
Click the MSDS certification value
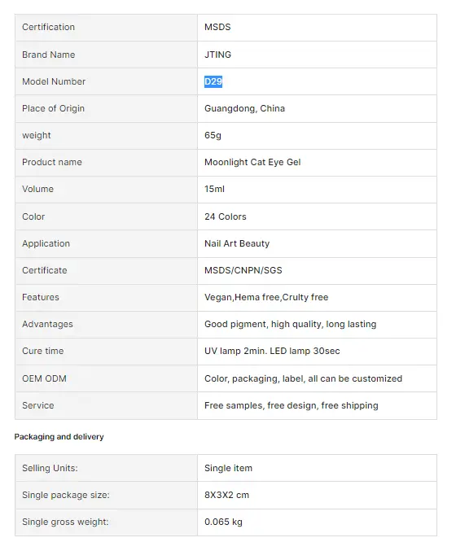[x=217, y=27]
